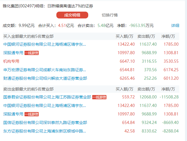Screen dimensions: 187x141
Task: Click buy amount 654.84 in 国信证券 row
Action: pyautogui.click(x=128, y=123)
